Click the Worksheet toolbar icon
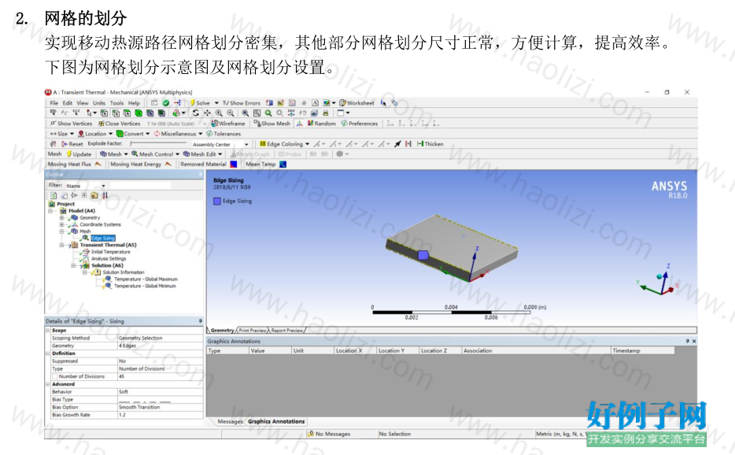This screenshot has width=735, height=455. coord(342,102)
